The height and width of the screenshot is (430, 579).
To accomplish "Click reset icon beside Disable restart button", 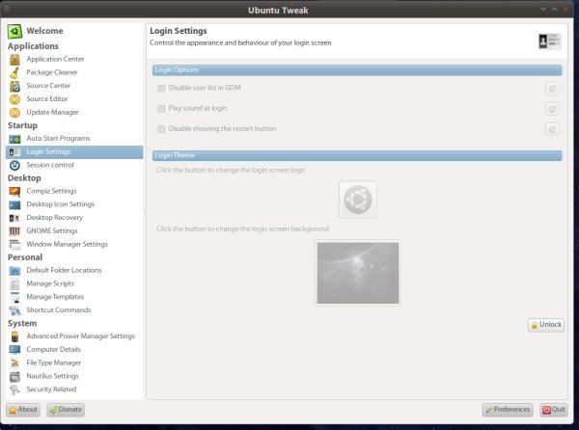I will click(x=552, y=129).
